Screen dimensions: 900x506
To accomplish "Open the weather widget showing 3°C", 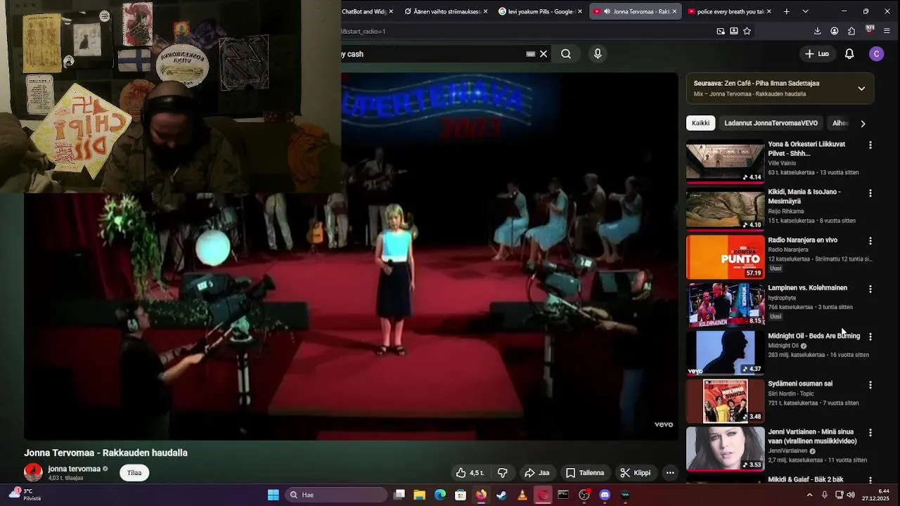I will [x=25, y=495].
